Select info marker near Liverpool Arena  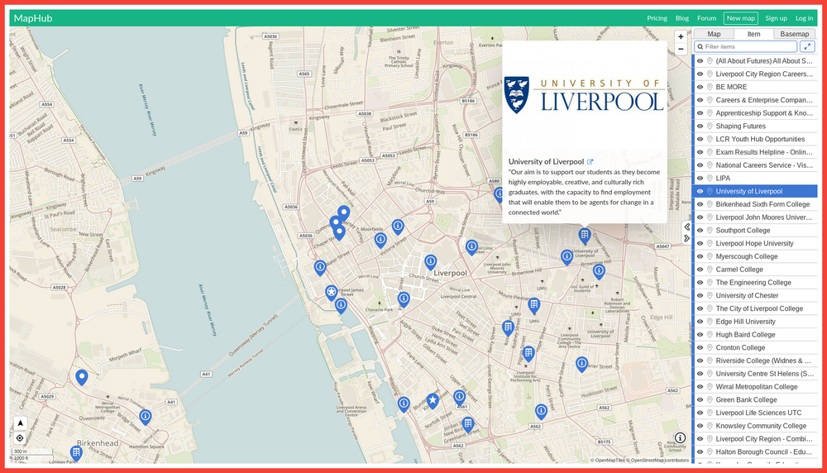pyautogui.click(x=404, y=404)
